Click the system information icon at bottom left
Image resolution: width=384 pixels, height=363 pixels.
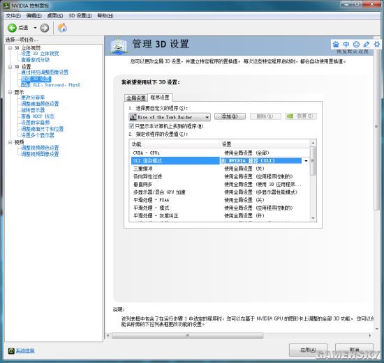(11, 351)
